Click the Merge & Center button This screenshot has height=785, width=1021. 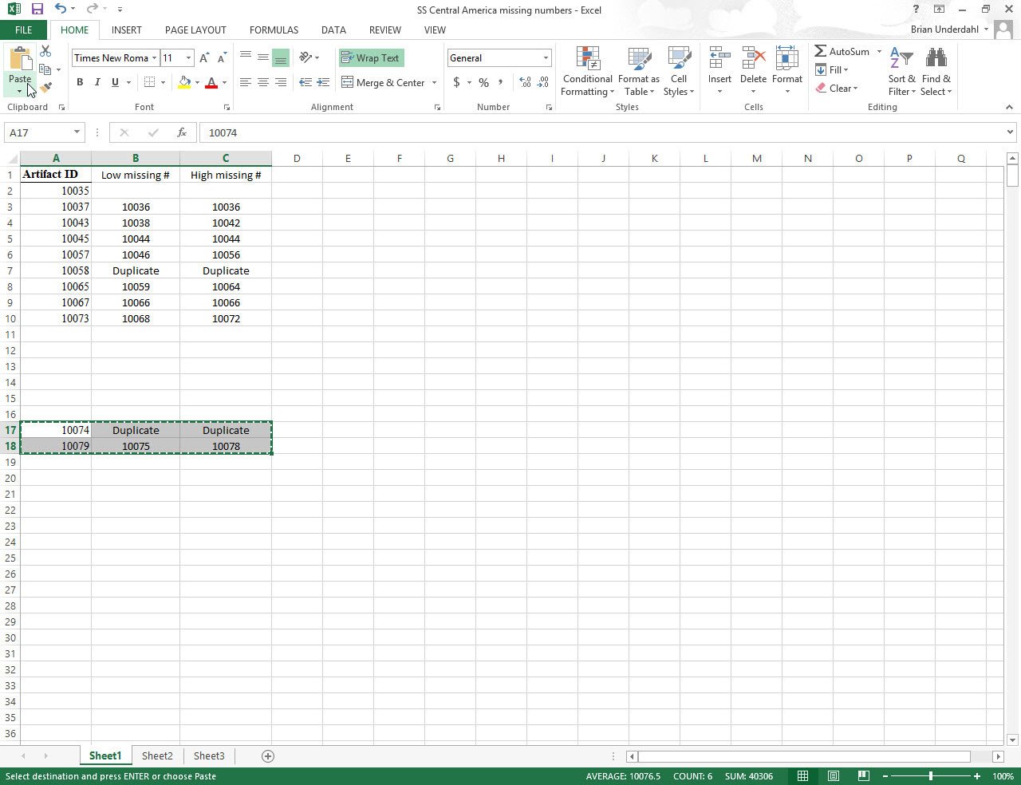coord(384,82)
